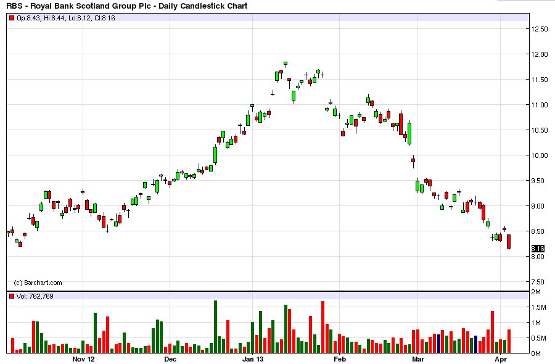555x364 pixels.
Task: Click the tallest green volume bar in December
Action: coord(215,327)
